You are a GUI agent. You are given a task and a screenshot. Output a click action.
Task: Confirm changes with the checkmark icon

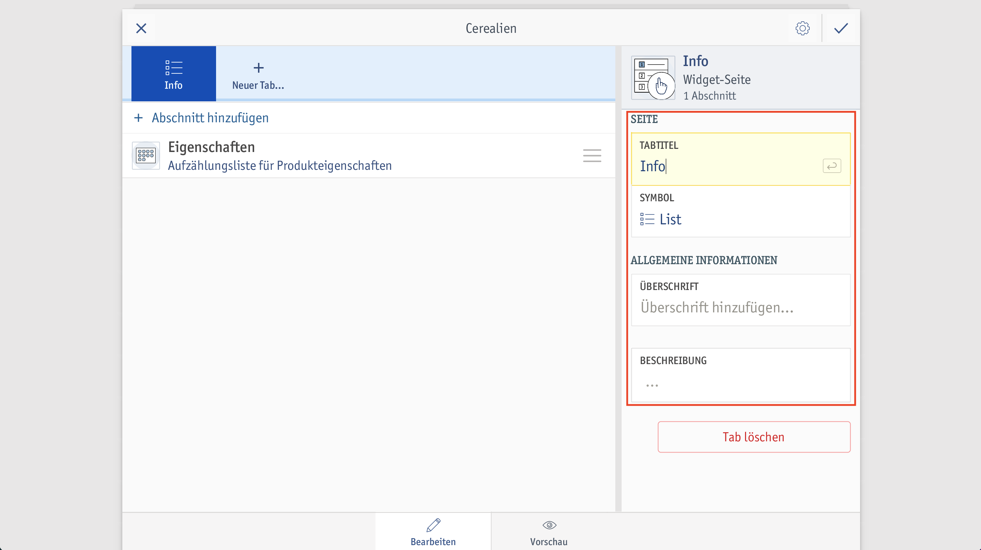pyautogui.click(x=841, y=28)
